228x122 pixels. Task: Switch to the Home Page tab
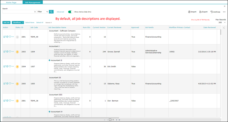[12, 2]
